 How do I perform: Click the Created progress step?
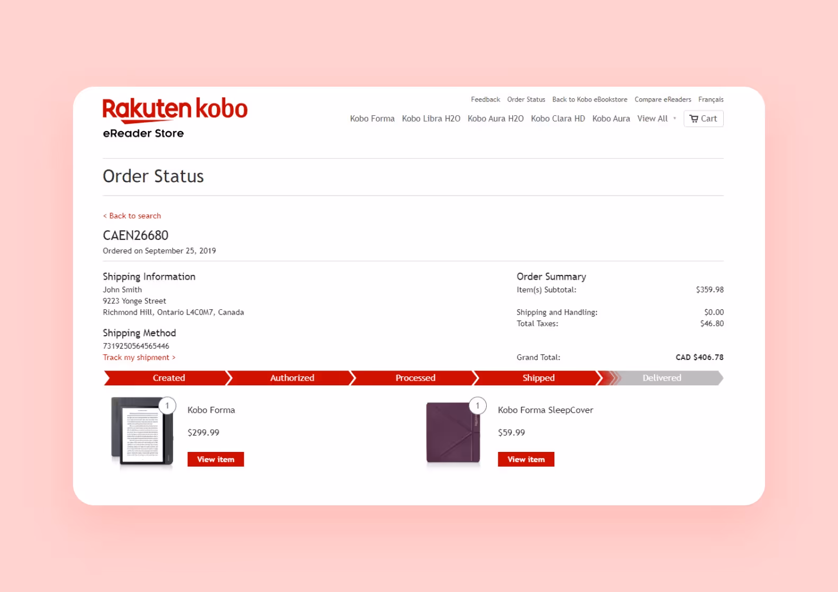coord(168,378)
